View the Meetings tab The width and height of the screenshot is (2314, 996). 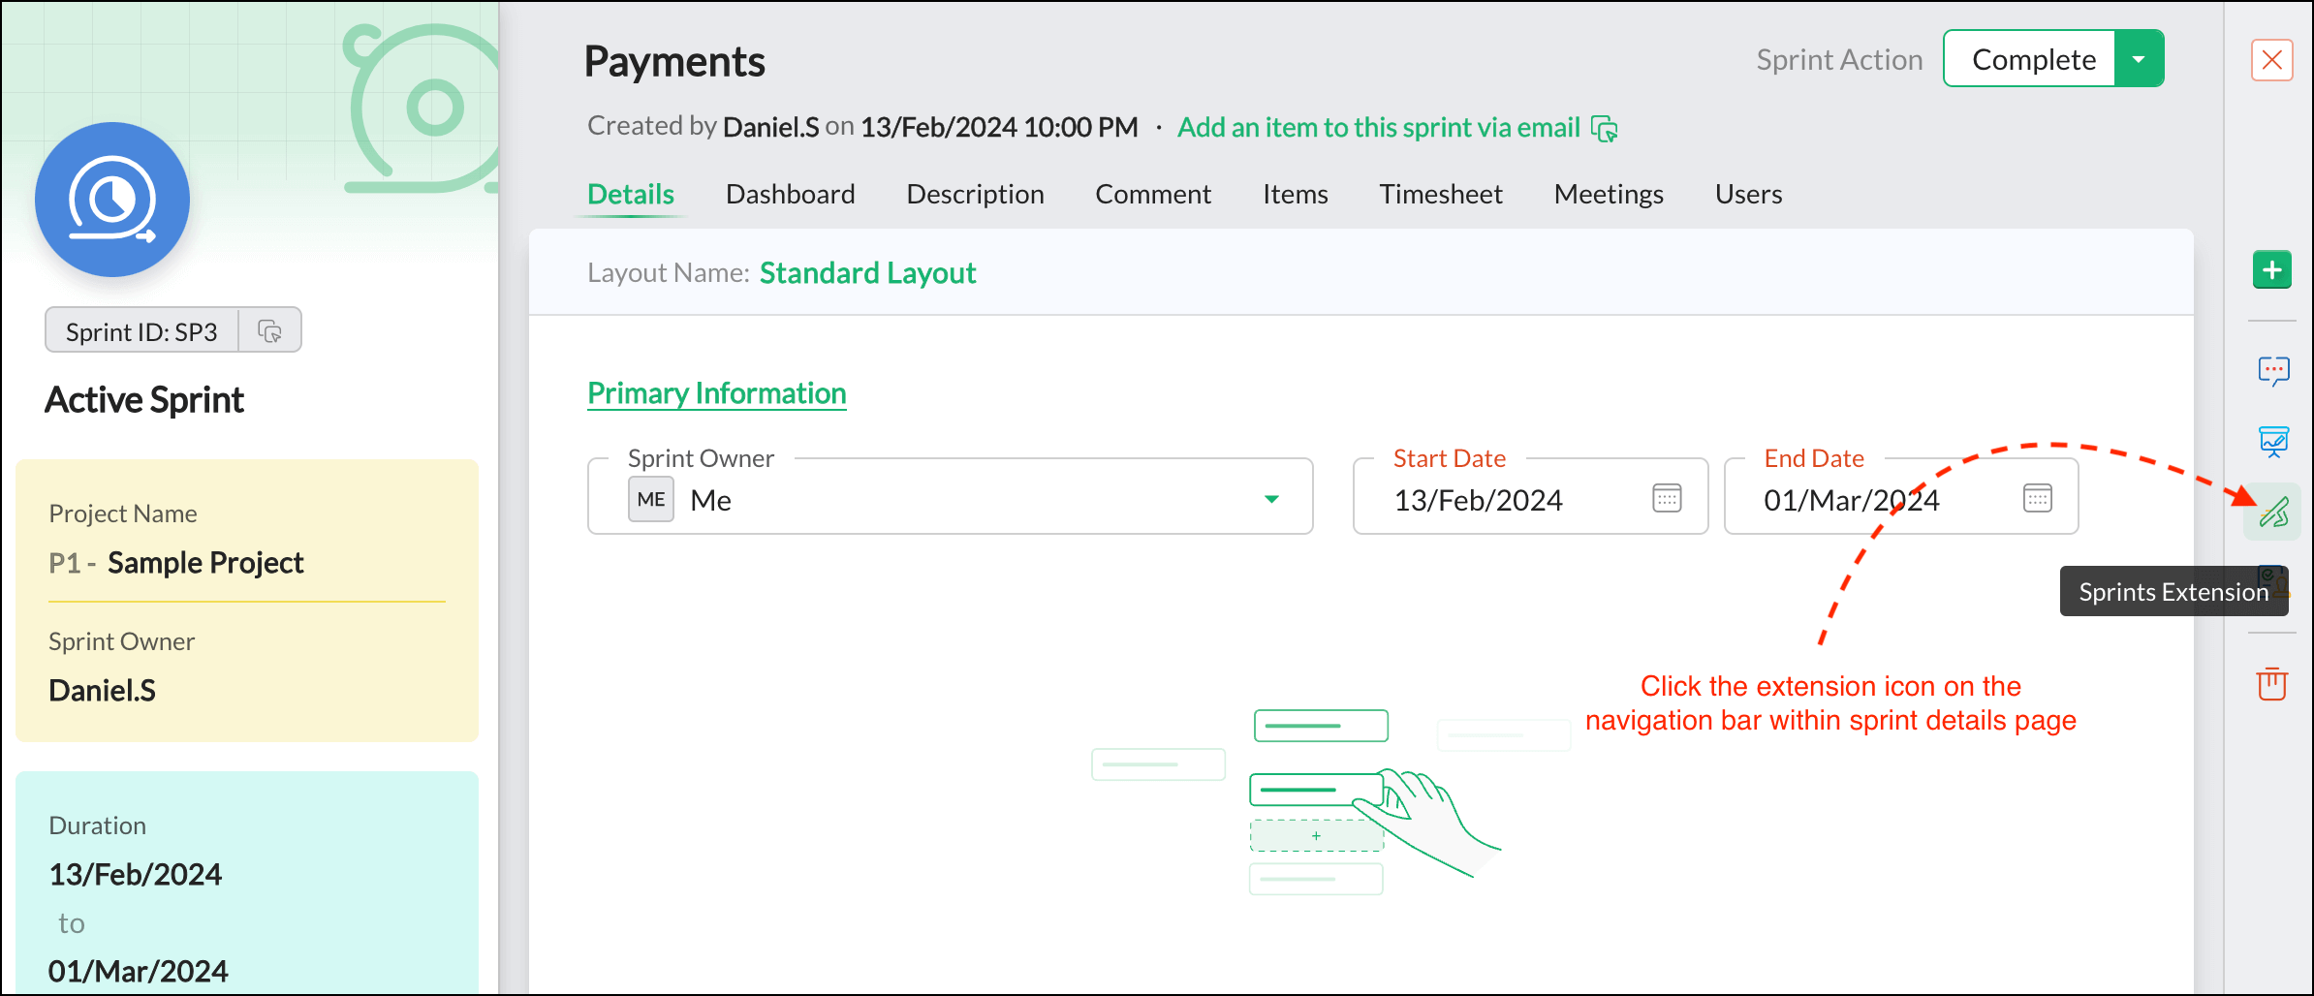(1609, 194)
